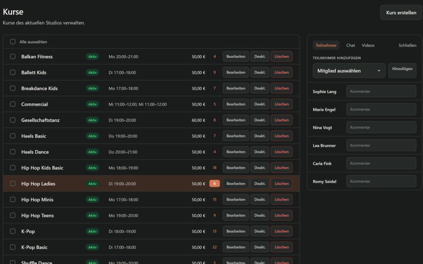423x264 pixels.
Task: Switch to the Videos tab
Action: 368,45
